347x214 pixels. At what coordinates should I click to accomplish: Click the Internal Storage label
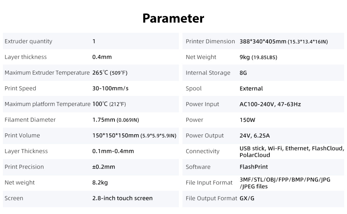208,73
